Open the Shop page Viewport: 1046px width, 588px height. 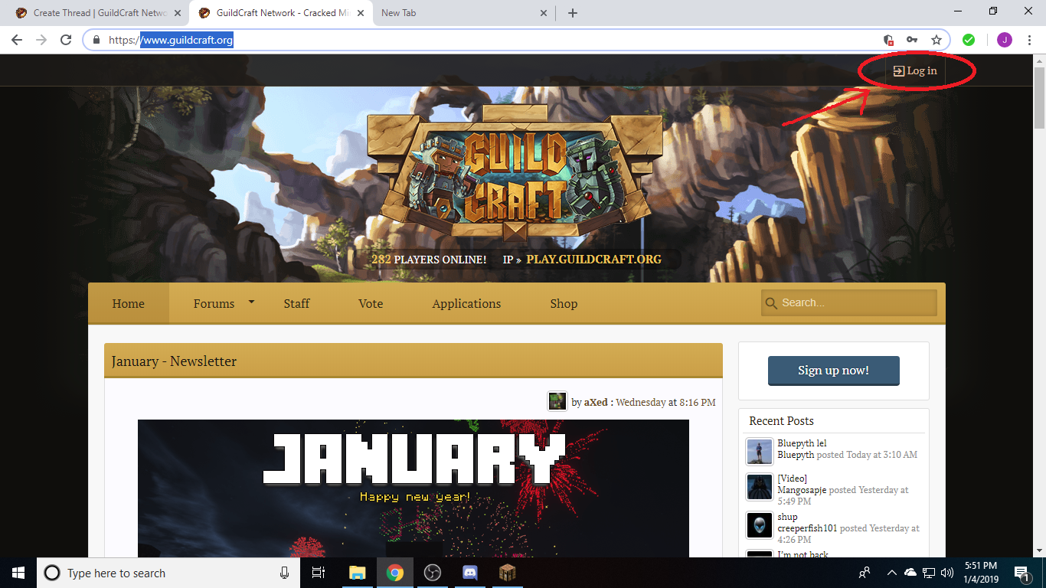(x=564, y=303)
